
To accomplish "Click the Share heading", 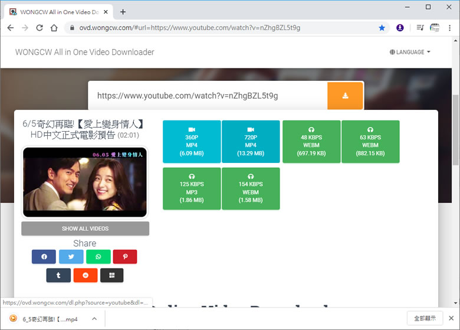I will click(84, 243).
